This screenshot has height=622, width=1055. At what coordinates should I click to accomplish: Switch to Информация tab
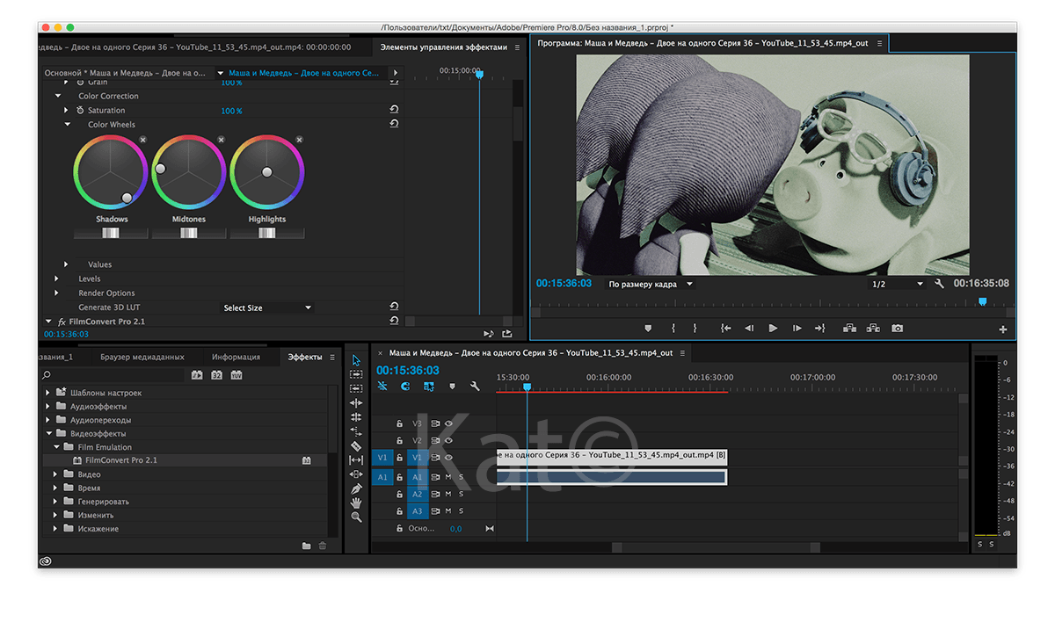coord(236,357)
